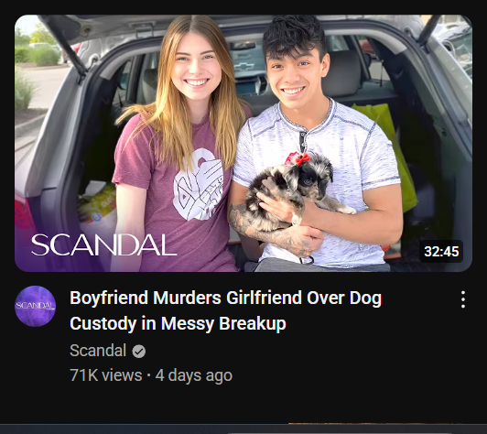
Task: Click the white graphic on maroon t-shirt
Action: (199, 185)
